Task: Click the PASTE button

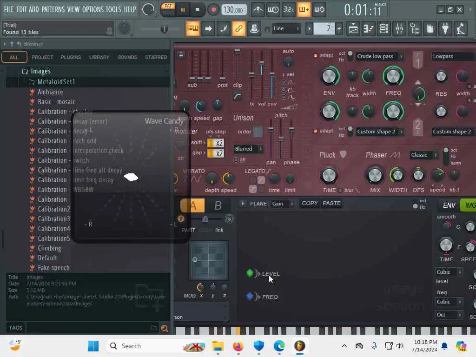Action: [x=331, y=203]
